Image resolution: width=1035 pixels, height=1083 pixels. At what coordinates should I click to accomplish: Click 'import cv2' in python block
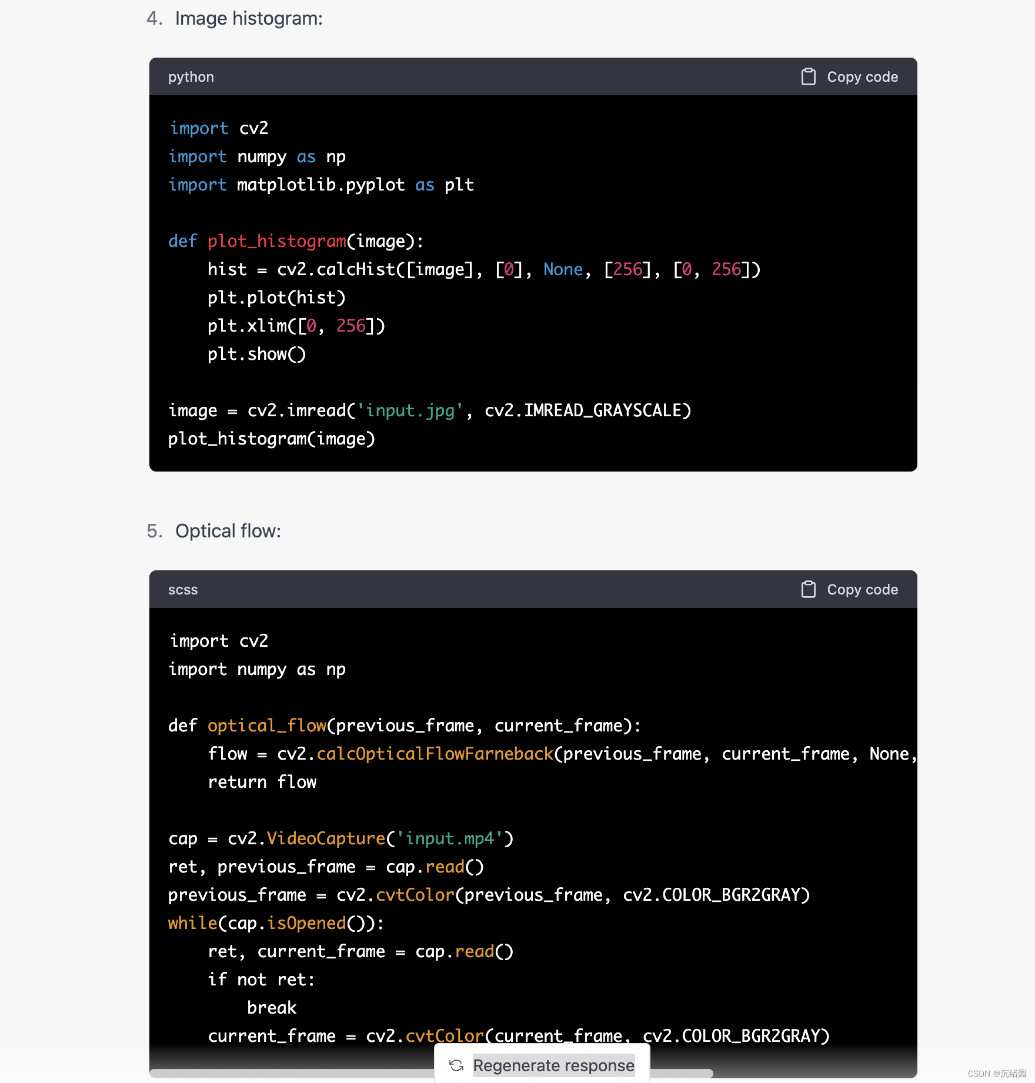218,128
